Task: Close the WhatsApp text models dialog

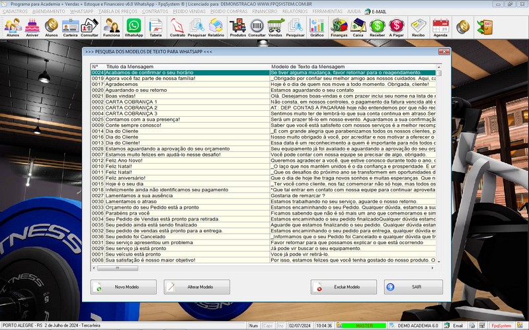Action: [x=444, y=51]
